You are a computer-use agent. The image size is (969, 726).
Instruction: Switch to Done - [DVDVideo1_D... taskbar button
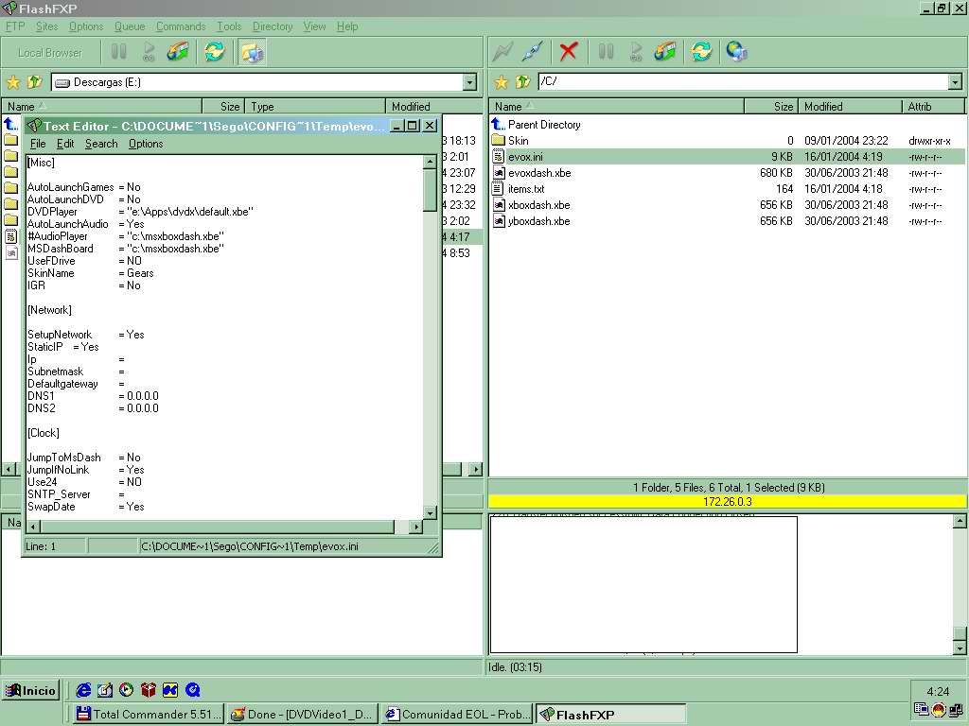pyautogui.click(x=302, y=715)
